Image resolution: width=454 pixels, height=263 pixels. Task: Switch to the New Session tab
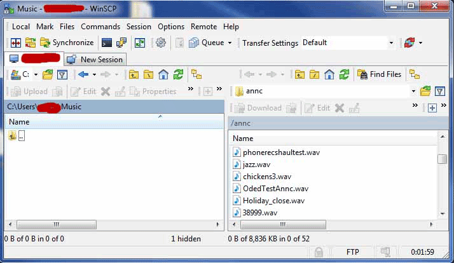tap(95, 59)
